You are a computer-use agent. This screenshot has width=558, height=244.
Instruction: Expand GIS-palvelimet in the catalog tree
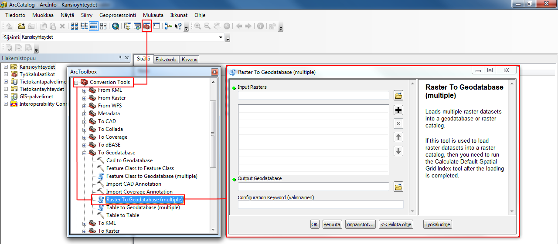[x=6, y=97]
